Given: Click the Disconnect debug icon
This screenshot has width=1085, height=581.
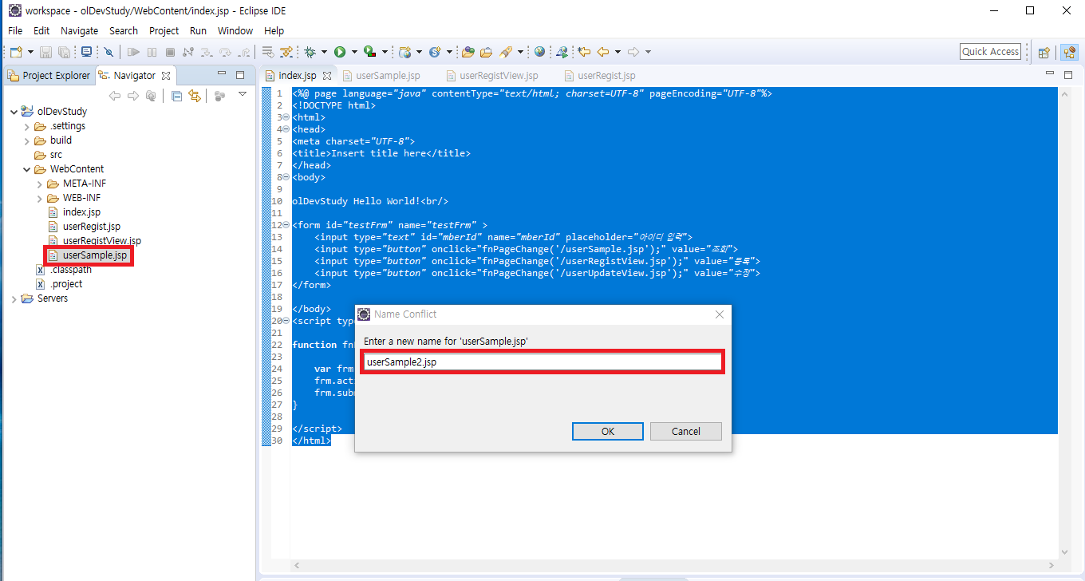Looking at the screenshot, I should tap(188, 52).
